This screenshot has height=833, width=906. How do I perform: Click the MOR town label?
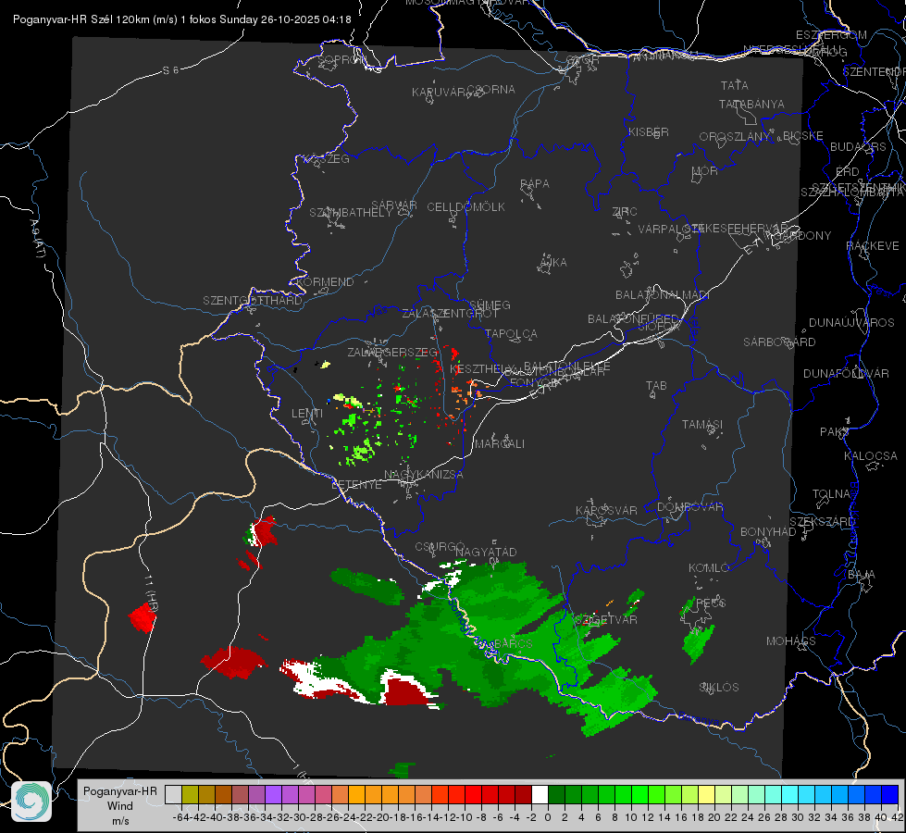pyautogui.click(x=705, y=171)
